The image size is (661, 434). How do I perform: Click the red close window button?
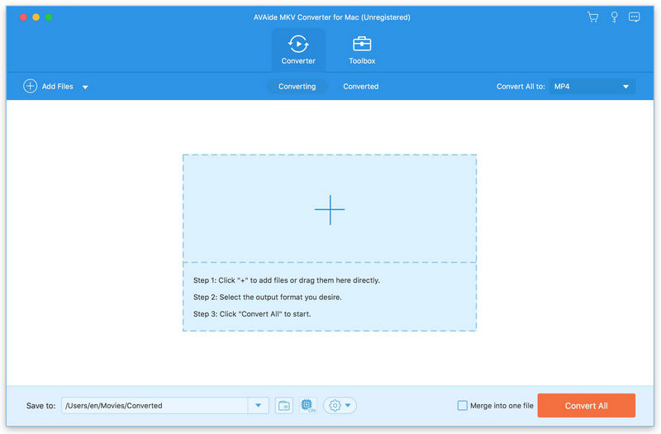pos(24,17)
